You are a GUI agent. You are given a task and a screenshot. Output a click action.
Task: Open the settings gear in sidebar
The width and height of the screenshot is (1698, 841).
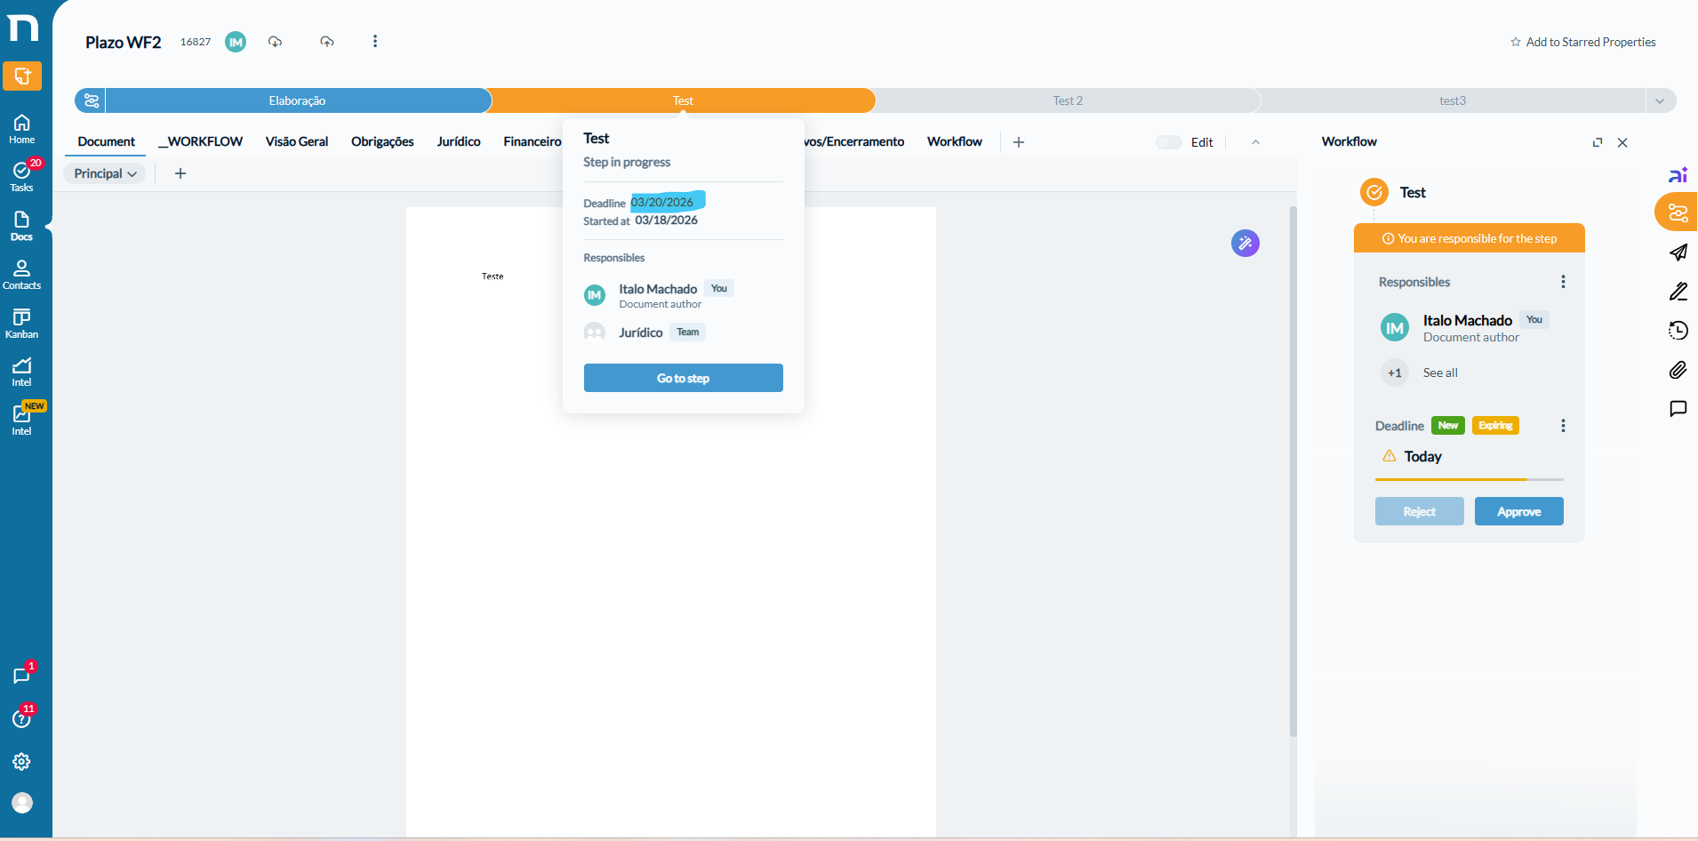coord(22,762)
